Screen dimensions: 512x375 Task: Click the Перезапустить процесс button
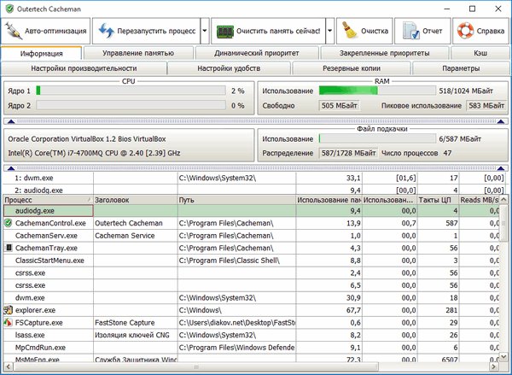click(147, 31)
